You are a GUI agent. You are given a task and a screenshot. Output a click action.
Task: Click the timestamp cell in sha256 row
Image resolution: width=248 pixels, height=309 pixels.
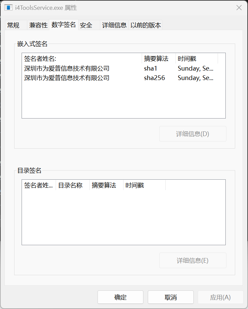[x=195, y=78]
